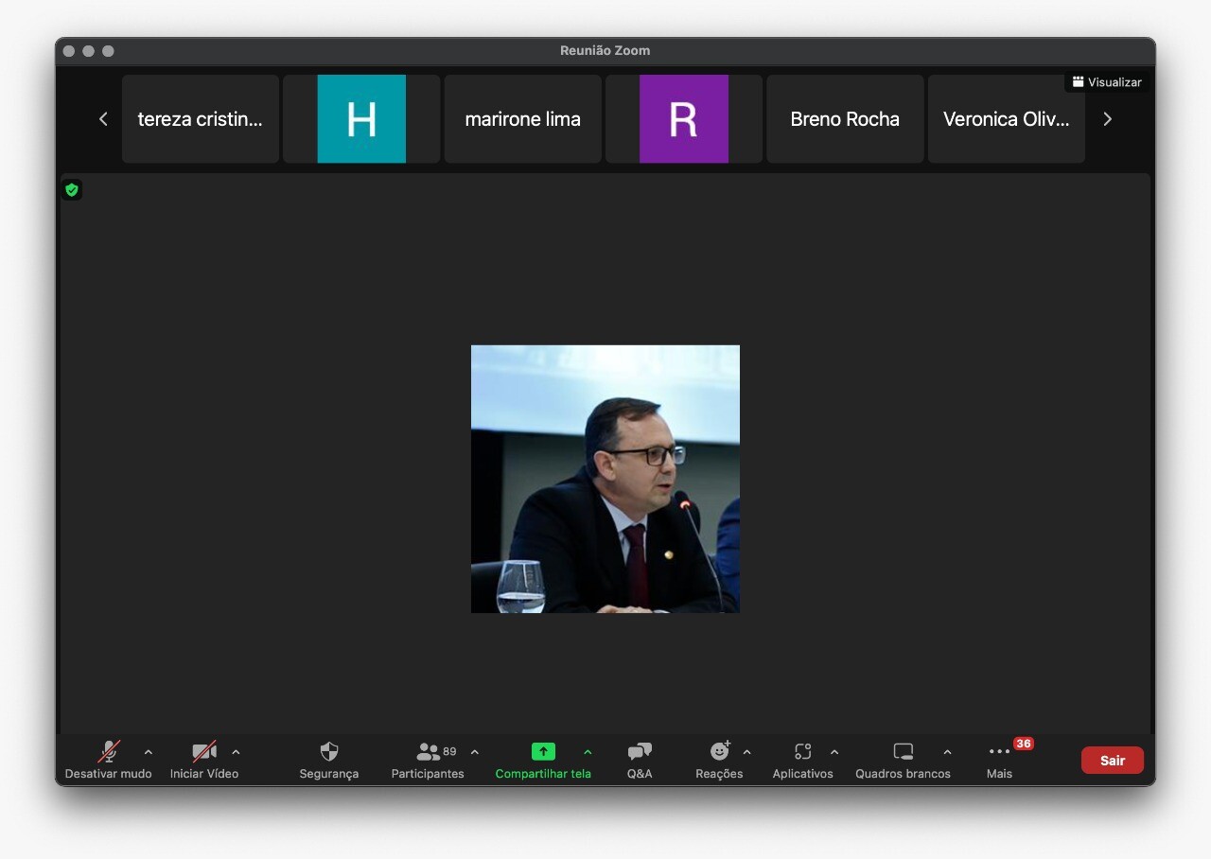Open the Visualizar view menu
This screenshot has width=1211, height=859.
(x=1107, y=82)
